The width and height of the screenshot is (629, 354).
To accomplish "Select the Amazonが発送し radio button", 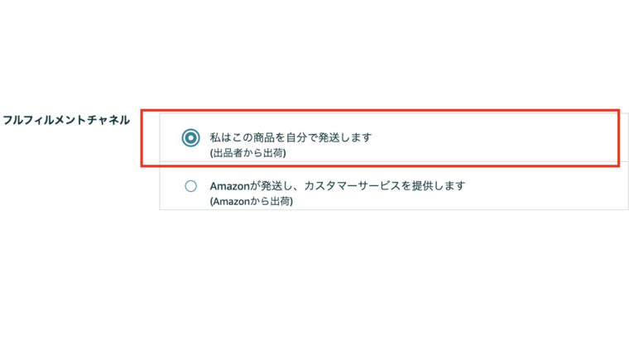I will pyautogui.click(x=190, y=186).
